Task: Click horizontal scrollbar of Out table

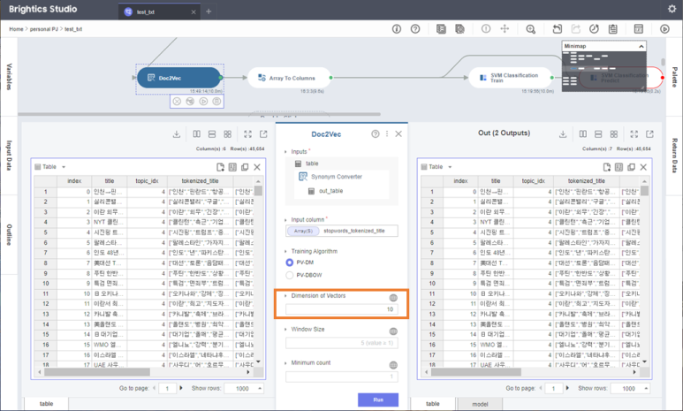Action: click(475, 372)
